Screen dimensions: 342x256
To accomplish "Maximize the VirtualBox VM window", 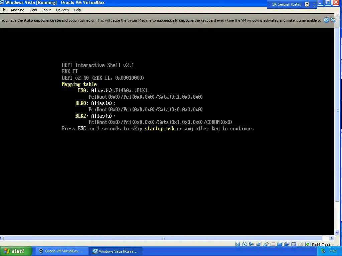I will coord(328,3).
